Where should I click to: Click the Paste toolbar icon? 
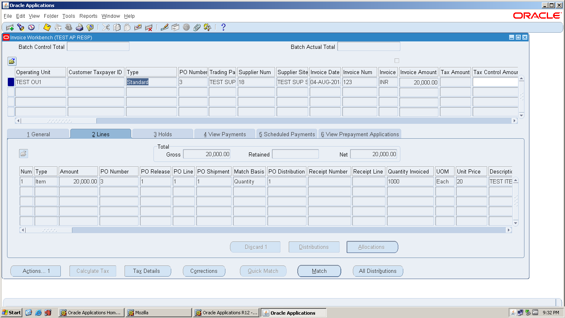127,27
